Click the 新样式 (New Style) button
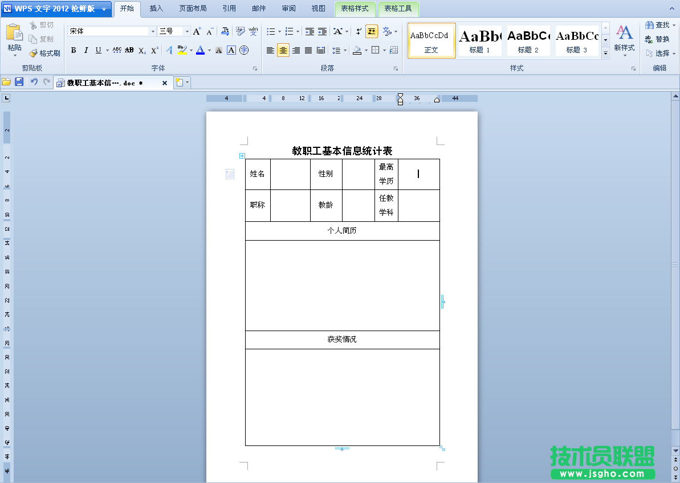 (x=624, y=39)
